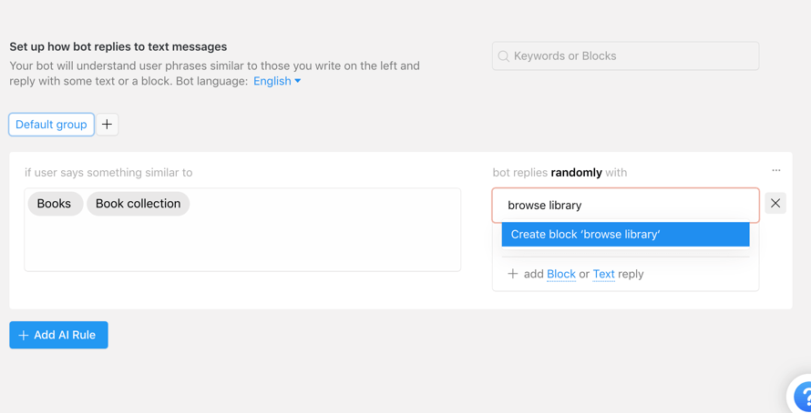
Task: Click the magnifier icon in the search box
Action: pyautogui.click(x=504, y=56)
